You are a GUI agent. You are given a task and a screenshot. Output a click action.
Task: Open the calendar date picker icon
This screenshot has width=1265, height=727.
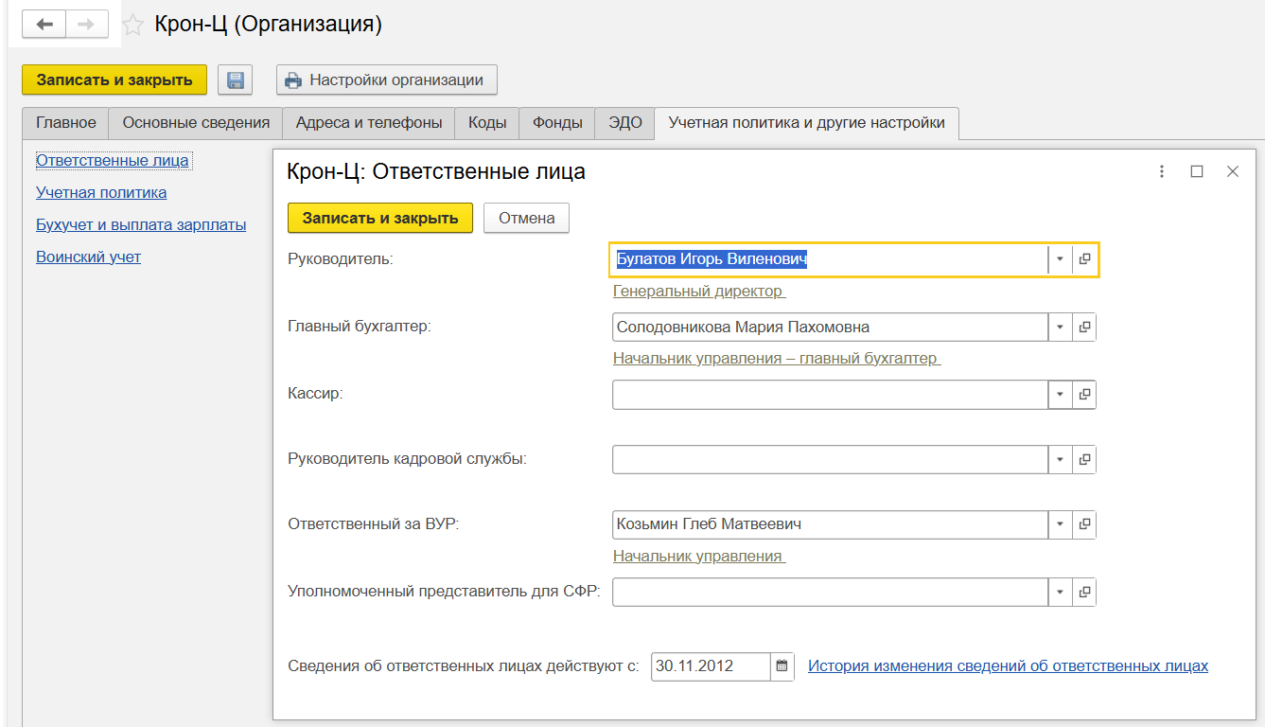pyautogui.click(x=782, y=666)
